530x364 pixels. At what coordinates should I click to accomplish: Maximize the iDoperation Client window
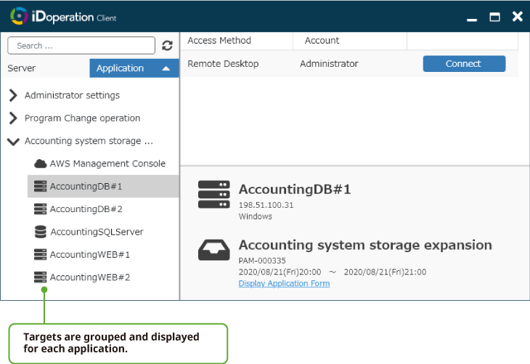click(494, 17)
